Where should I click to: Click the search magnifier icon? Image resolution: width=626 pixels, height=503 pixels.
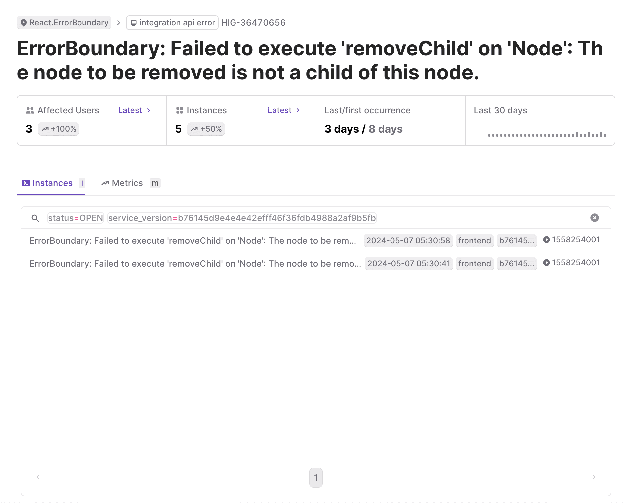click(35, 218)
